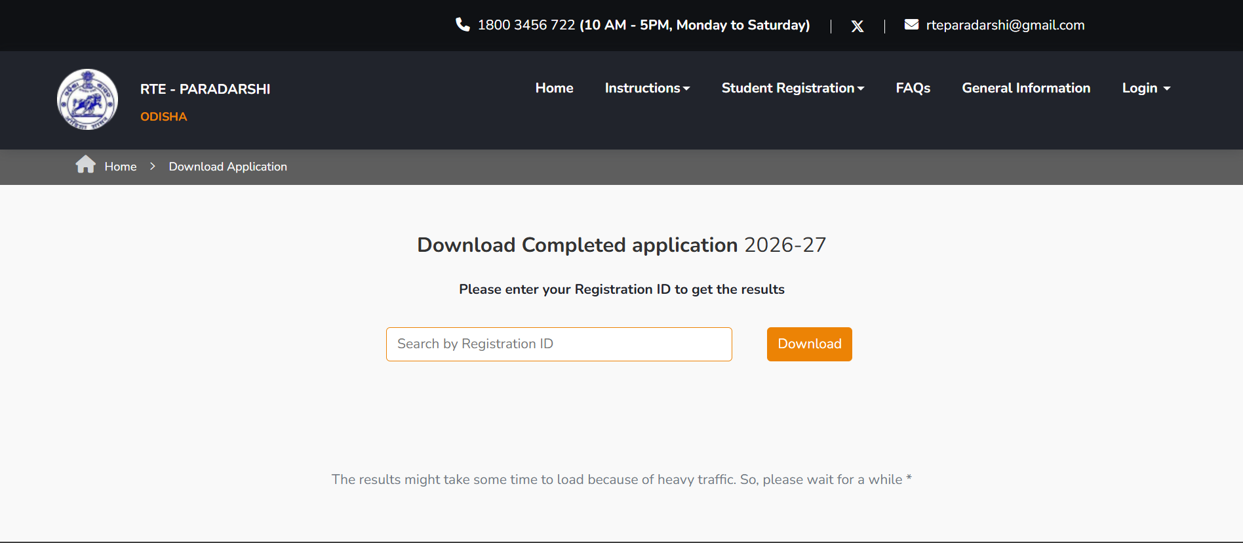This screenshot has height=543, width=1243.
Task: Click the phone handset icon
Action: coord(462,25)
